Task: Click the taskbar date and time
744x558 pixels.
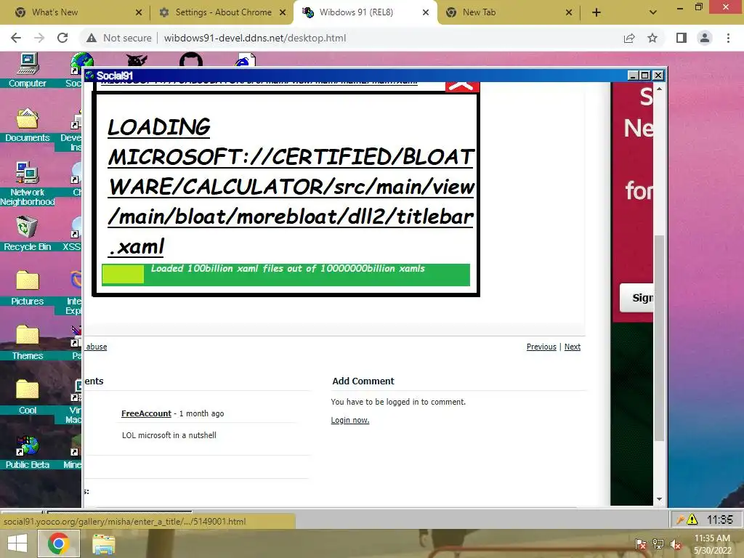Action: tap(712, 544)
